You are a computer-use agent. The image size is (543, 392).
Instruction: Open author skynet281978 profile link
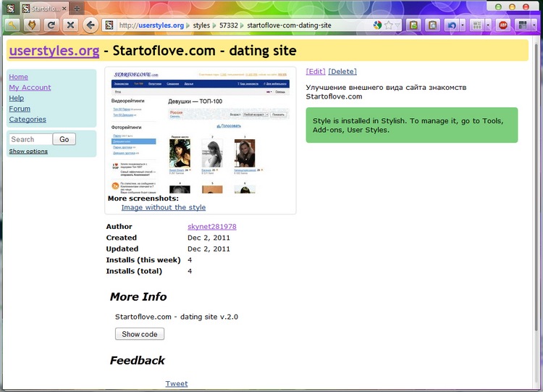pos(212,226)
